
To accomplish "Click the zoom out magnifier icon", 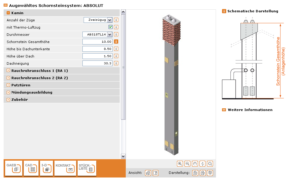I will (x=187, y=164).
